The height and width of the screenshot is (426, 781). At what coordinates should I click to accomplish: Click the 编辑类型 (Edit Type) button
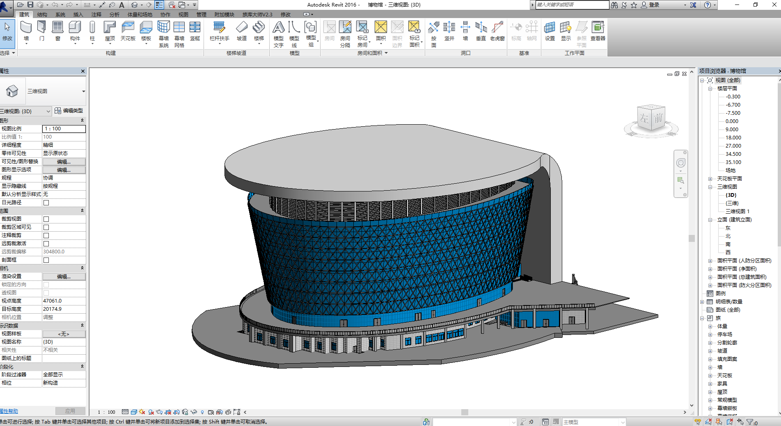69,111
